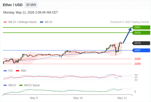151x102 pixels.
Task: Click the blue MACD legend marker
Action: [5, 85]
